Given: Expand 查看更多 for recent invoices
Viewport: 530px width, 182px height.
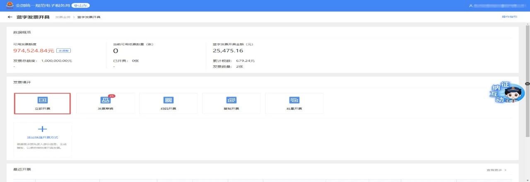Looking at the screenshot, I should [496, 170].
